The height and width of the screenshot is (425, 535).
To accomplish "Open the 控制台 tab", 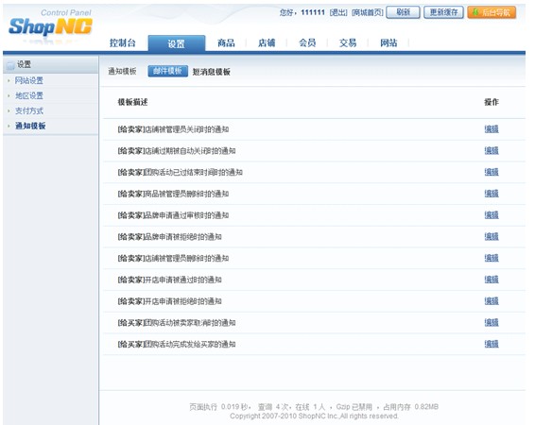I will 123,42.
